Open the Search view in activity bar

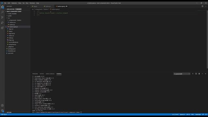coord(2,12)
